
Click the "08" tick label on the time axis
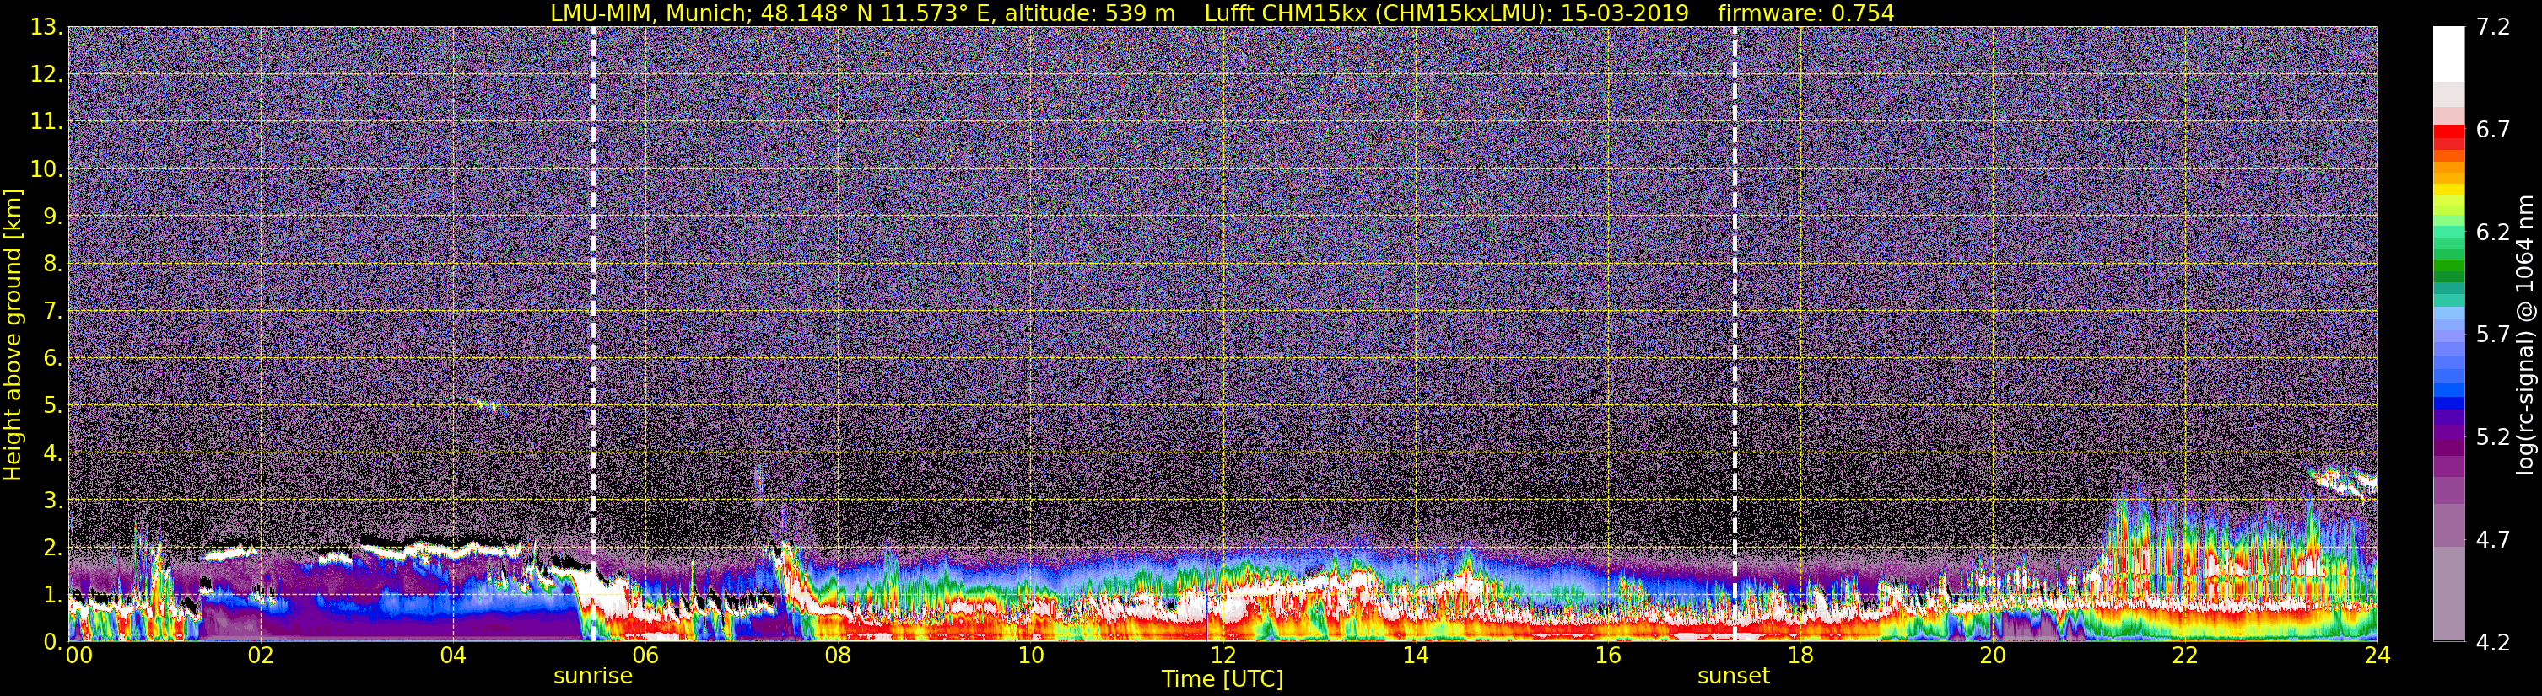point(838,656)
